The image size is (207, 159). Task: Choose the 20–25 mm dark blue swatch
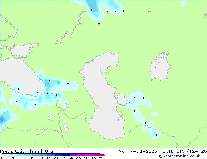(58, 155)
